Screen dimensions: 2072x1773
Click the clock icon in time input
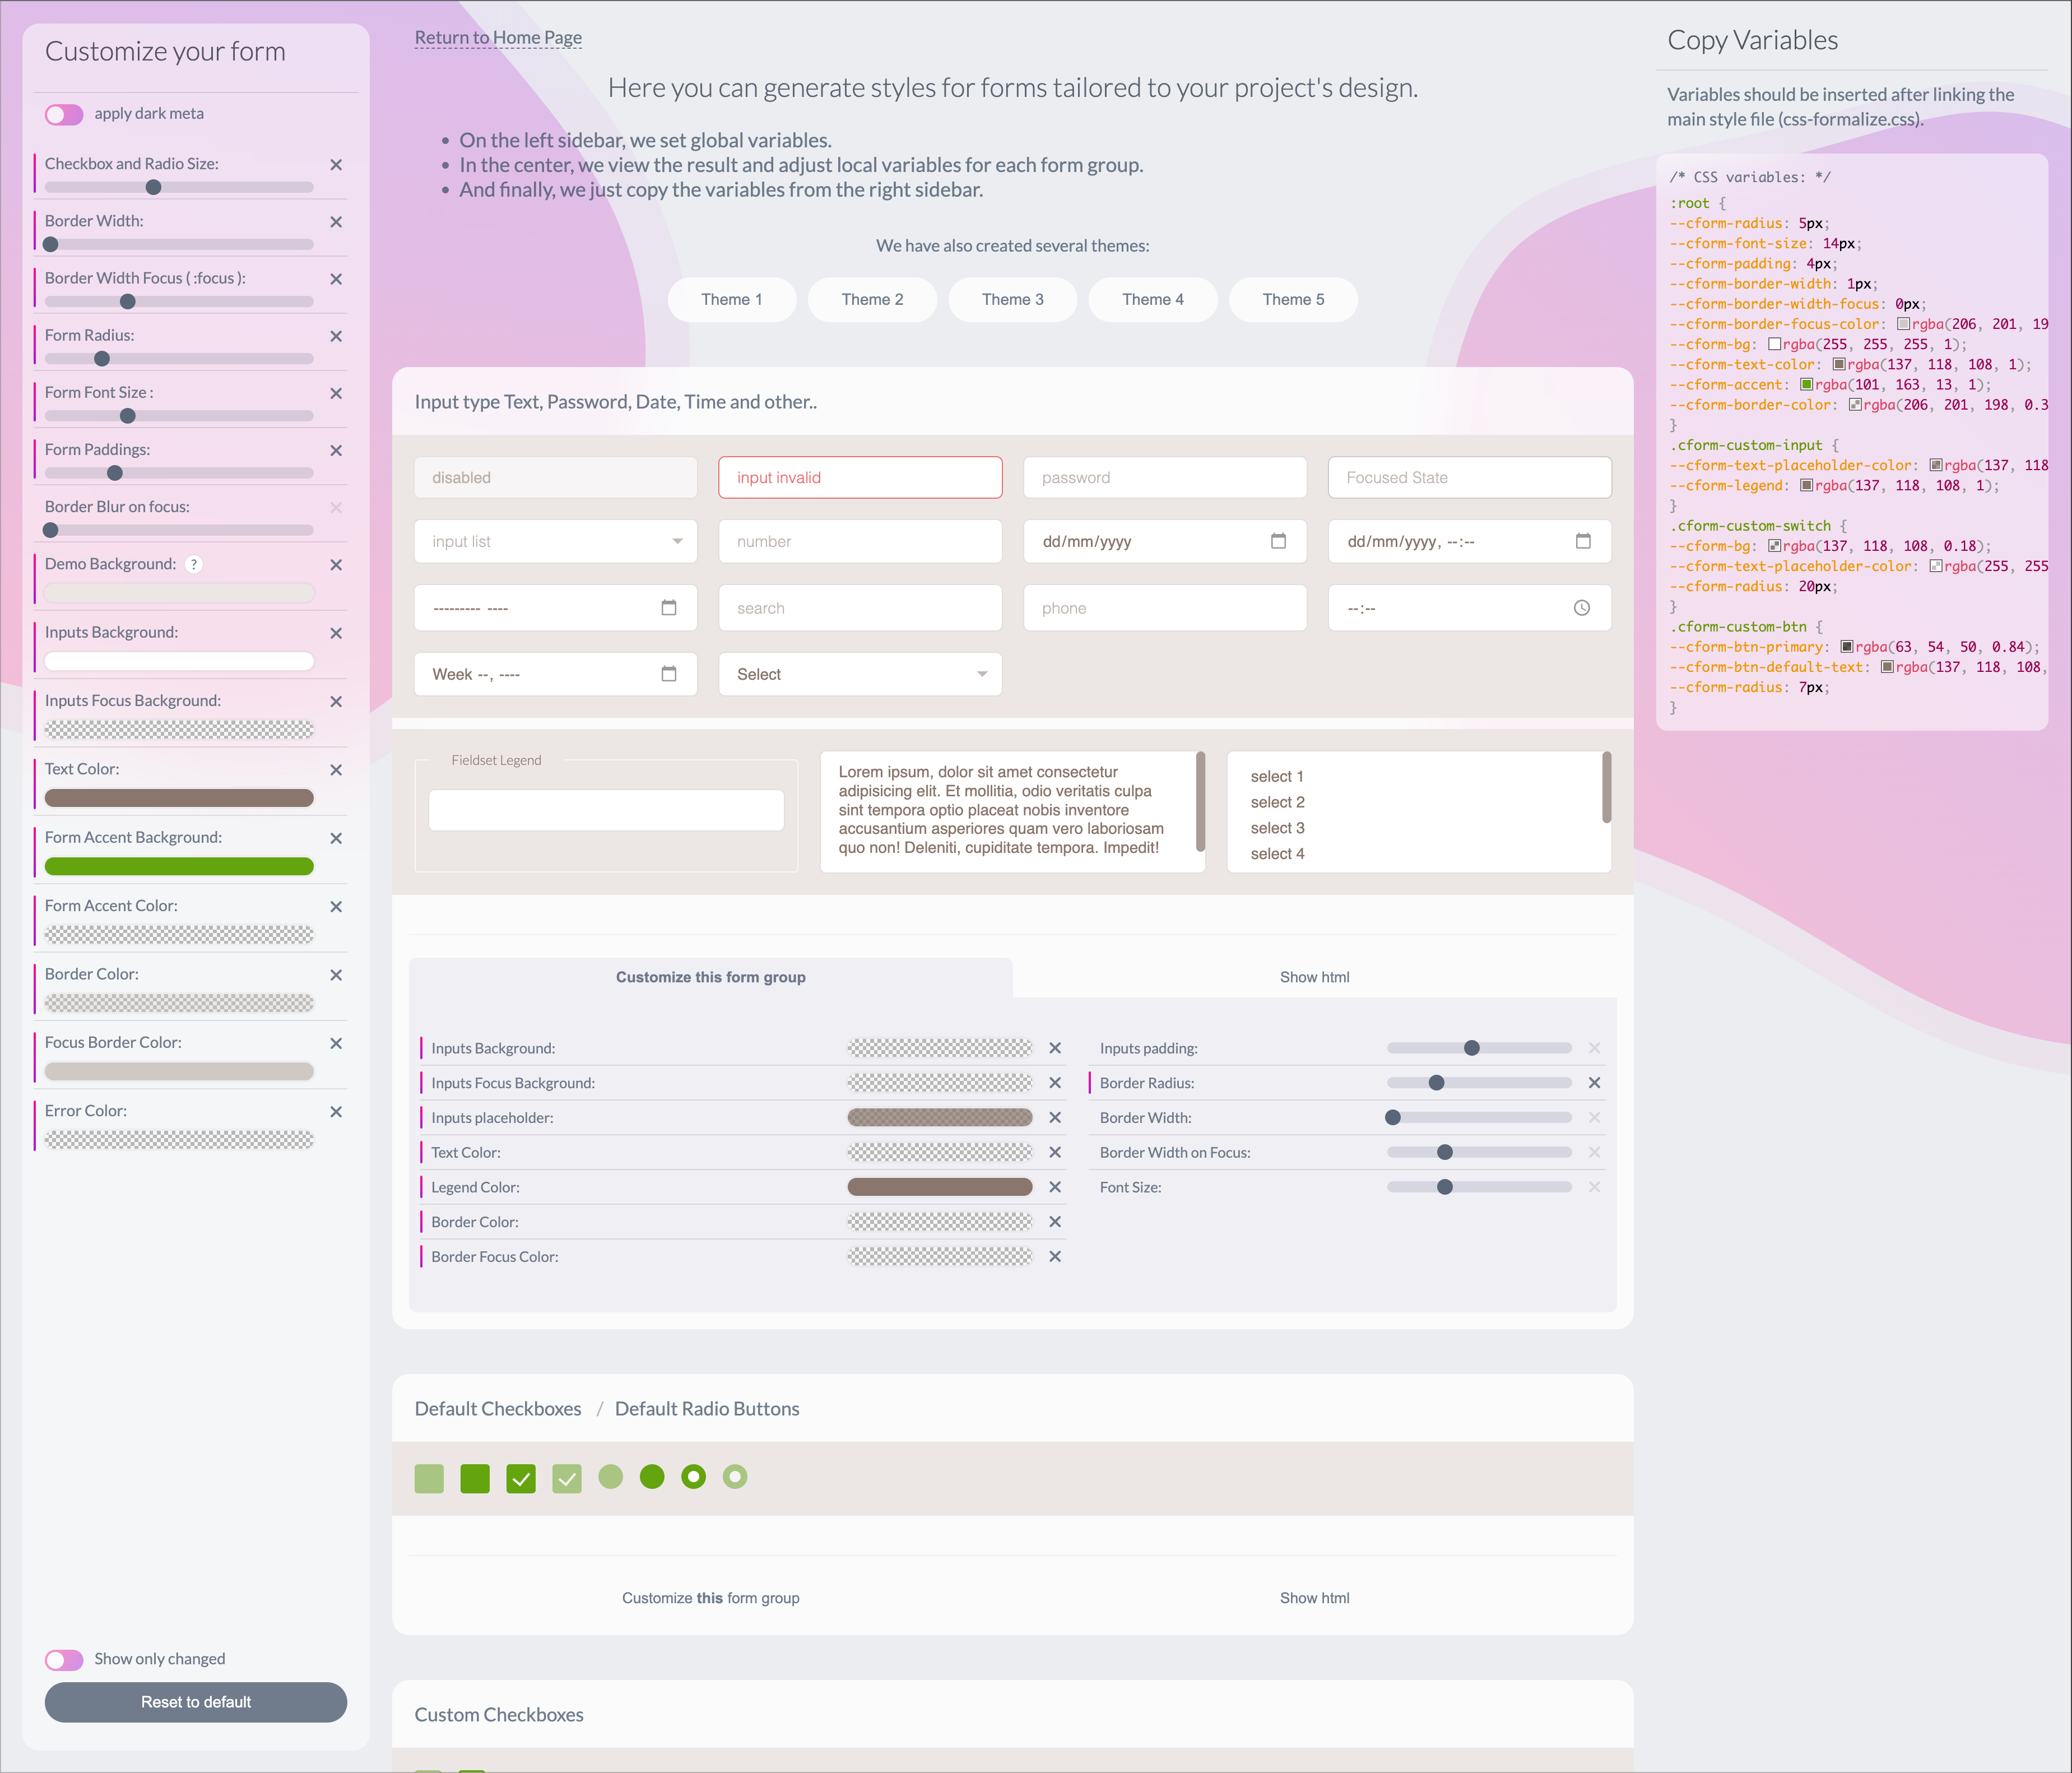1581,608
